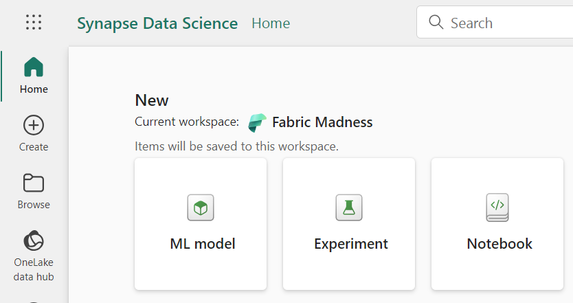Click the Experiment card label
The width and height of the screenshot is (573, 303).
pos(351,244)
